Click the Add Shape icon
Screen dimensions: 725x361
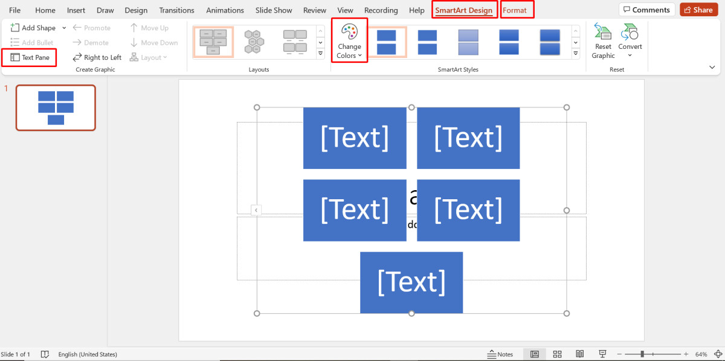(15, 28)
